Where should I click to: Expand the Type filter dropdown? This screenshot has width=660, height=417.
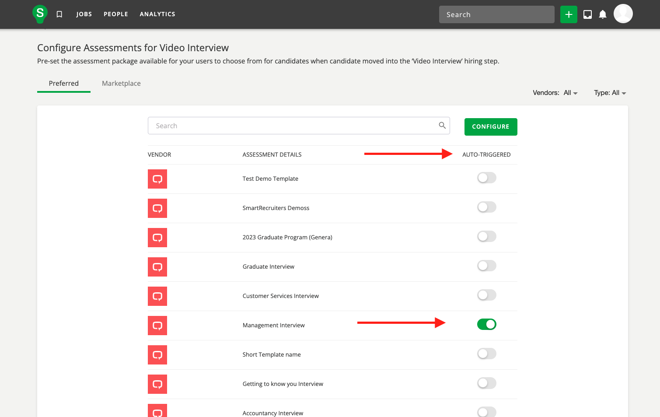[x=610, y=93]
